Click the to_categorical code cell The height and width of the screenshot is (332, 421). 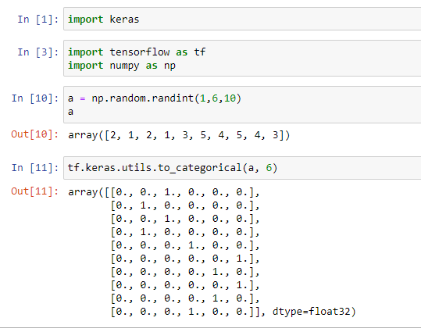point(242,168)
